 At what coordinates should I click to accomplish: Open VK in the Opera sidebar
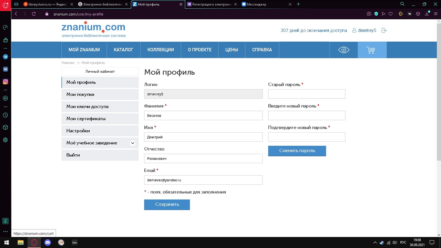[6, 69]
